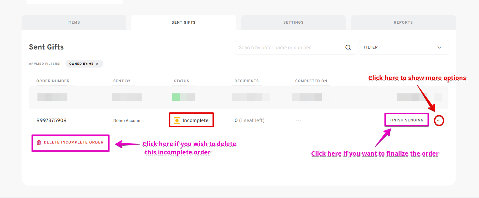Collapse the R997875909 order row chevron
479x198 pixels.
point(439,120)
